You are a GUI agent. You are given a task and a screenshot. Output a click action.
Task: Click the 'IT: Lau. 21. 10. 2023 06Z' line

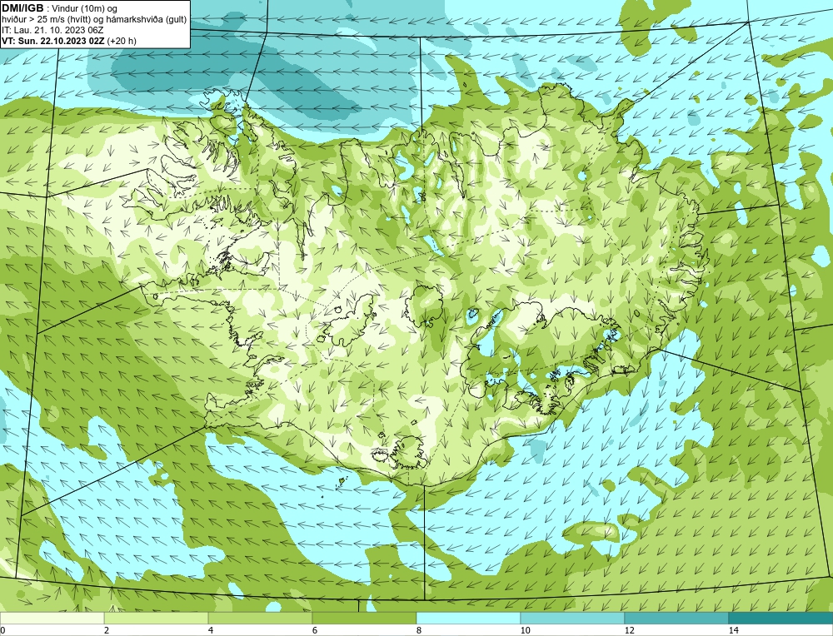[x=52, y=30]
